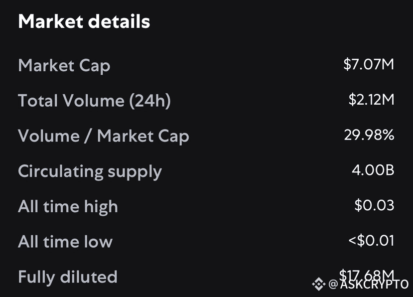Select the Total Volume (24h) label
This screenshot has height=297, width=413.
[95, 101]
